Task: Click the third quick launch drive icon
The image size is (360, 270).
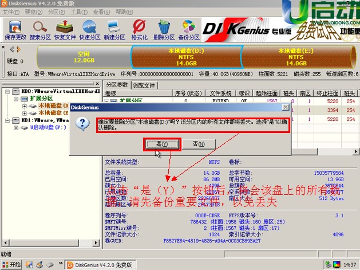Action: (50, 265)
